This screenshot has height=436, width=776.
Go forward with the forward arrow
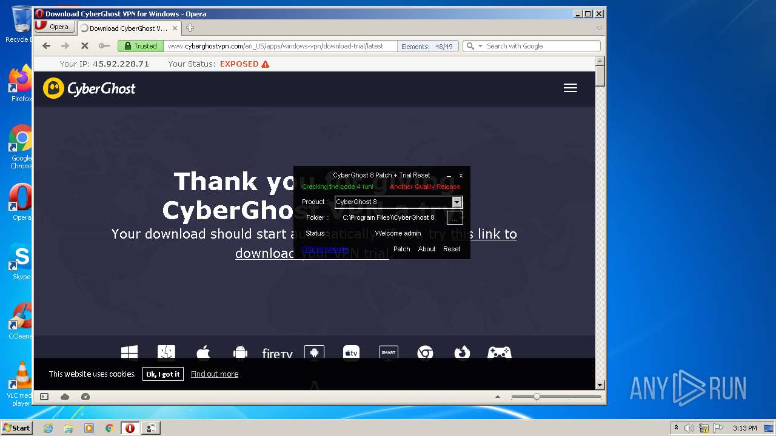(65, 46)
